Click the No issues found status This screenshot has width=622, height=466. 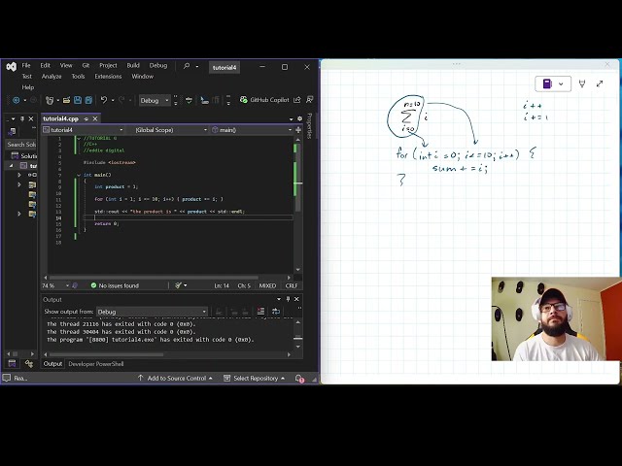(x=115, y=285)
